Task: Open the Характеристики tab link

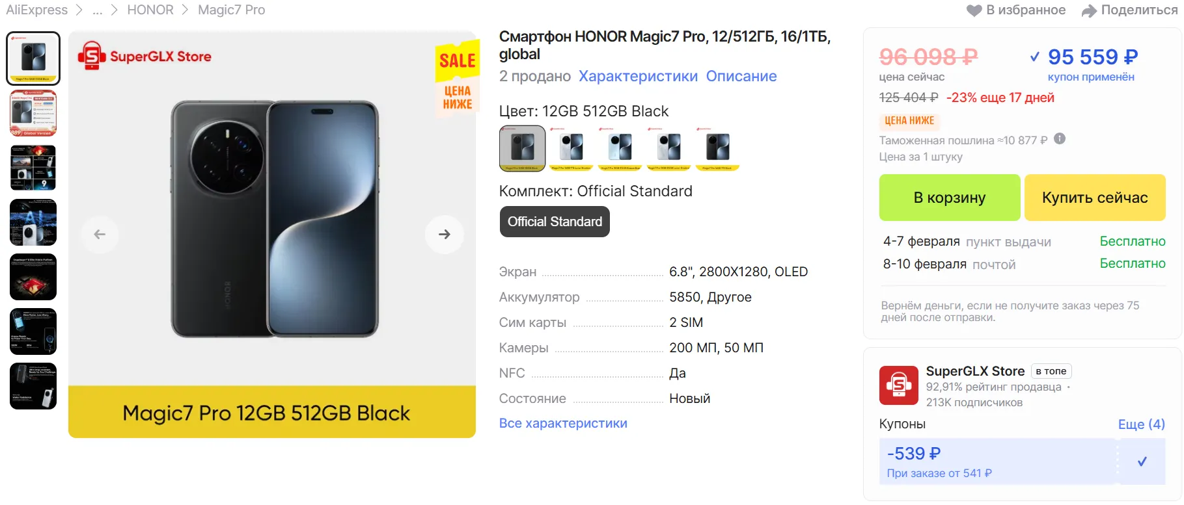Action: click(x=638, y=76)
